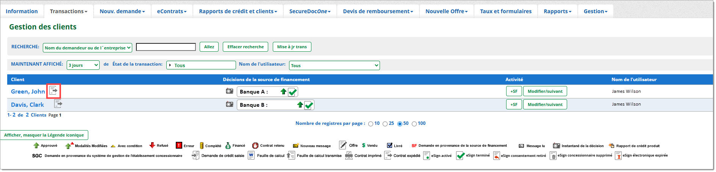Viewport: 716px width, 172px height.
Task: Select 25 records per page
Action: (385, 124)
